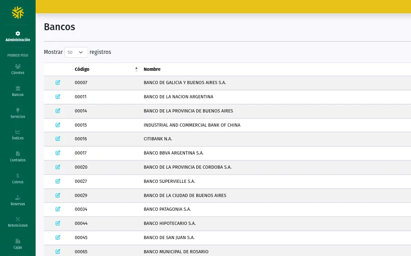Screen dimensions: 411x256
Task: Click the yellow app logo in sidebar
Action: tap(17, 13)
